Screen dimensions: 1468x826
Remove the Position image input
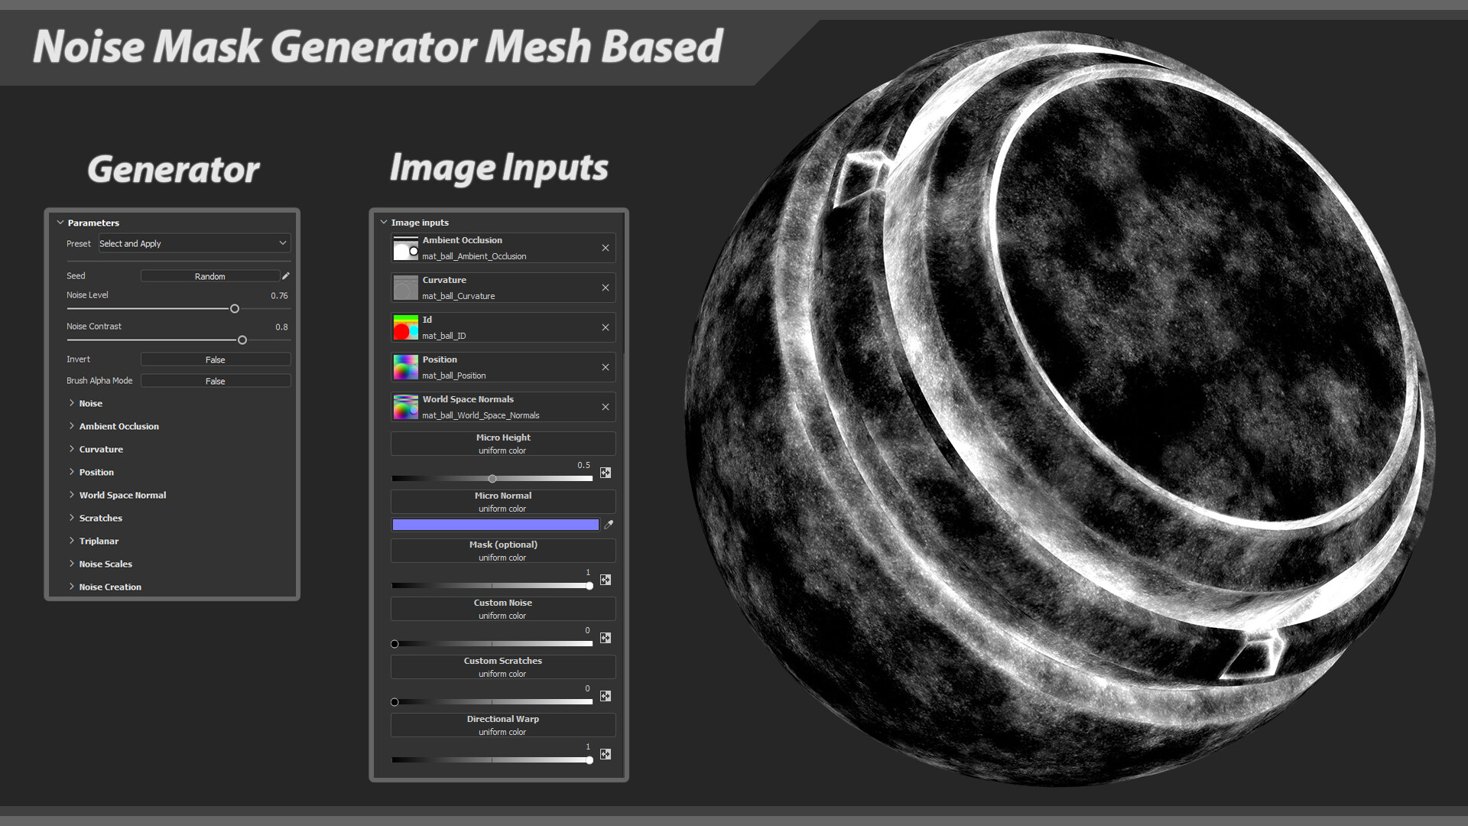click(605, 366)
